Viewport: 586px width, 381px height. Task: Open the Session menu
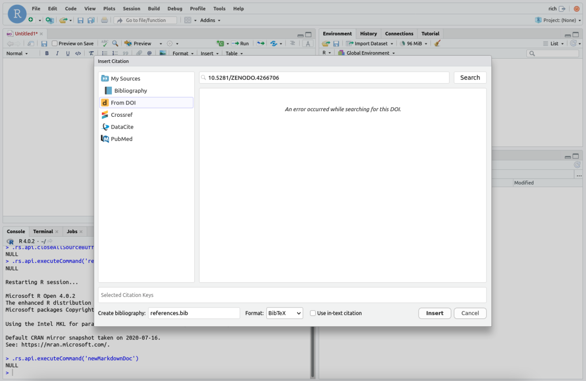(131, 8)
